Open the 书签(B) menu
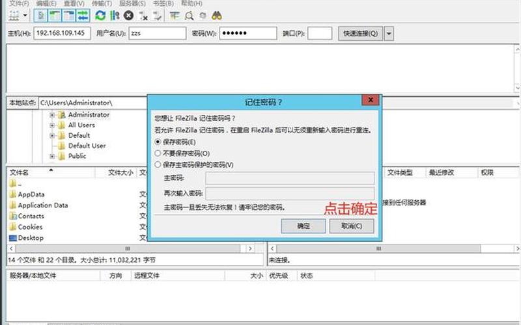Viewport: 521px width, 325px height. [x=163, y=3]
